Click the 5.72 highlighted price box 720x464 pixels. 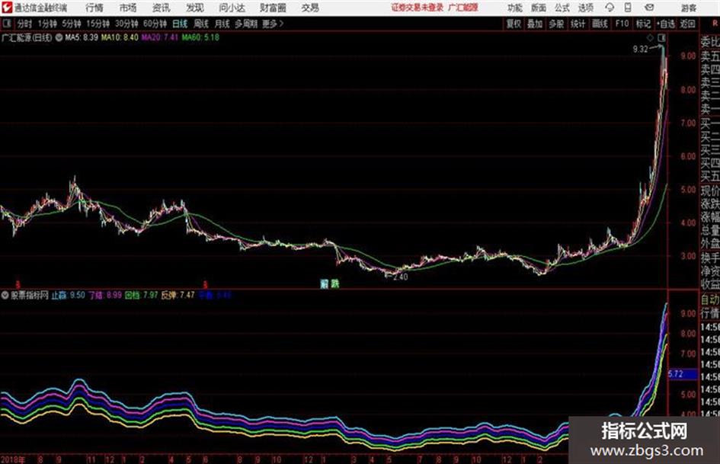tap(683, 374)
